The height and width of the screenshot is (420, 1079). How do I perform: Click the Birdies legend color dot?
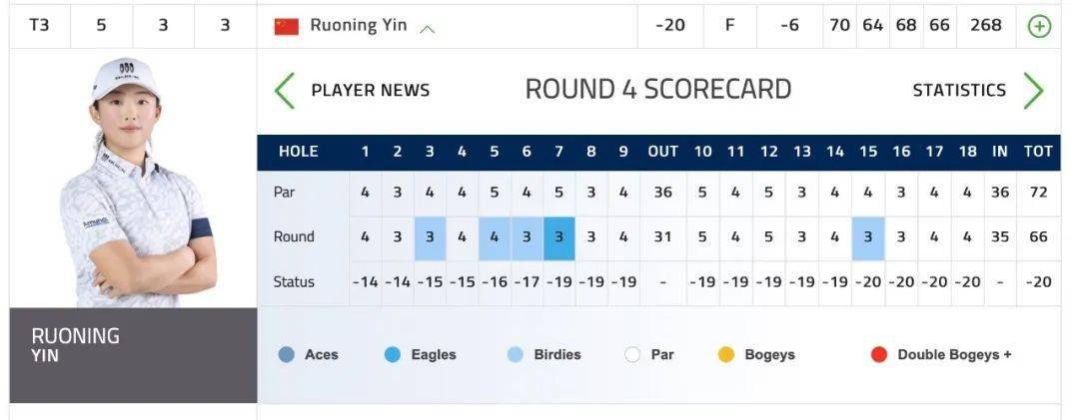pos(516,354)
